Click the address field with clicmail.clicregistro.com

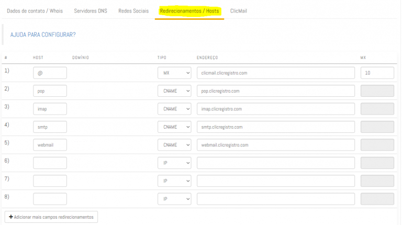coord(276,73)
